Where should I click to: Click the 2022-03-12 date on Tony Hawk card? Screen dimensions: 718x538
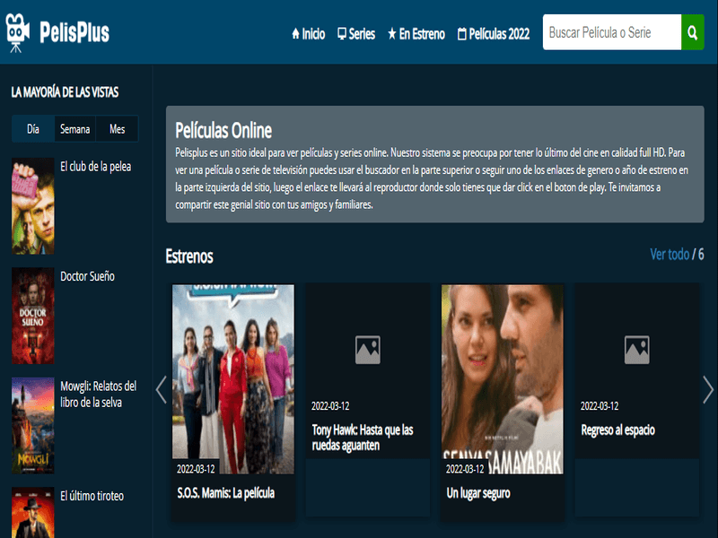pyautogui.click(x=330, y=406)
